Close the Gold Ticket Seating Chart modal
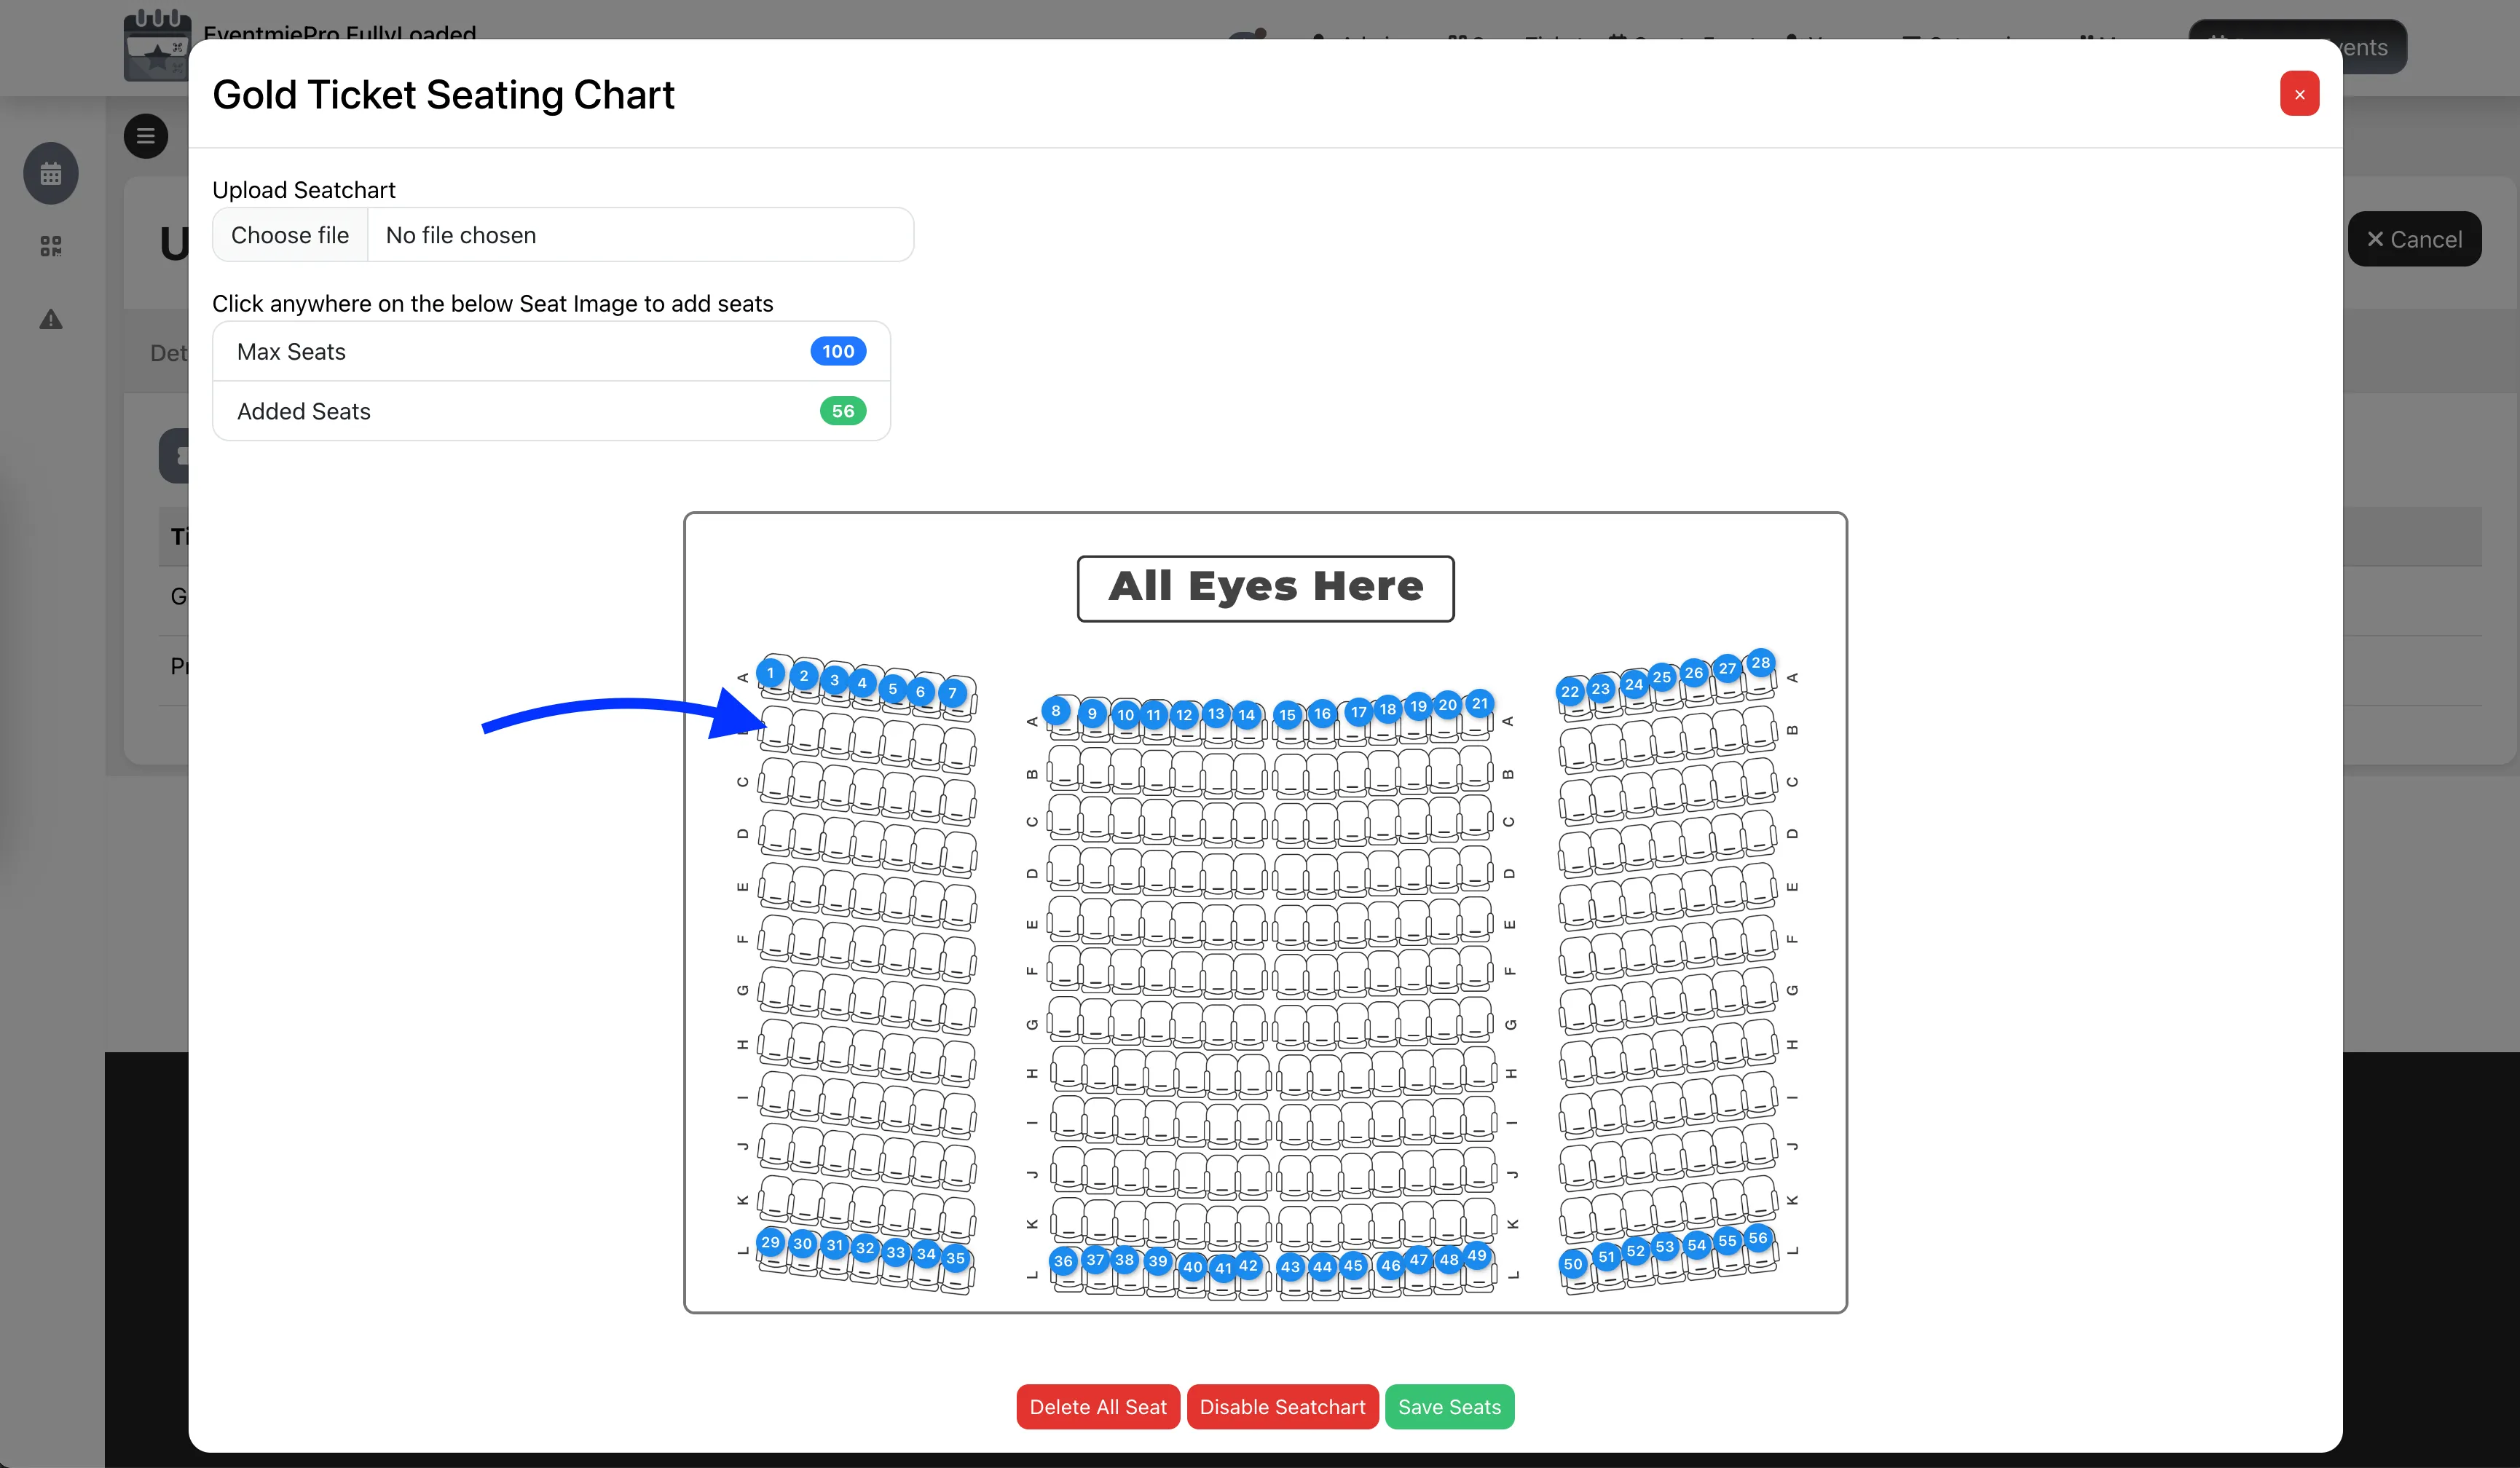This screenshot has width=2520, height=1468. click(x=2299, y=93)
